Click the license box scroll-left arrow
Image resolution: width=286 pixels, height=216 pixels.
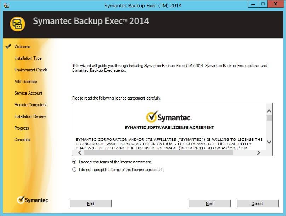pyautogui.click(x=80, y=152)
